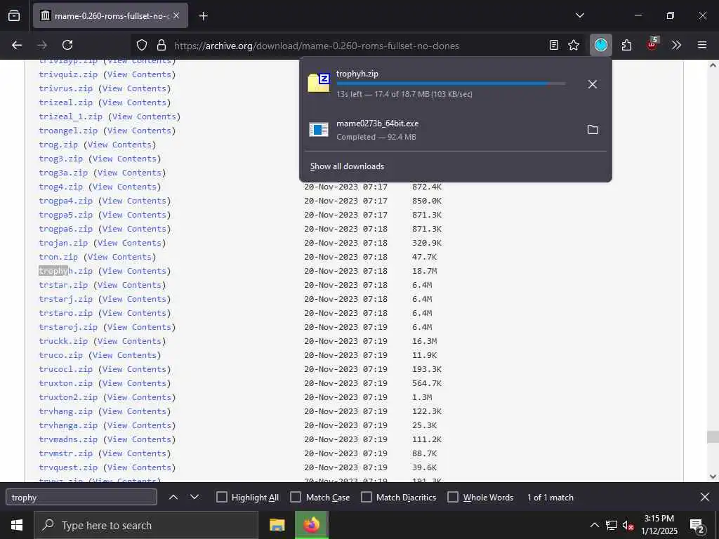This screenshot has height=539, width=719.
Task: Click View Contents for trstar.zip
Action: pos(129,285)
